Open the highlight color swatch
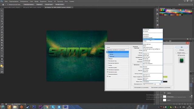194x109 pixels. (165, 77)
